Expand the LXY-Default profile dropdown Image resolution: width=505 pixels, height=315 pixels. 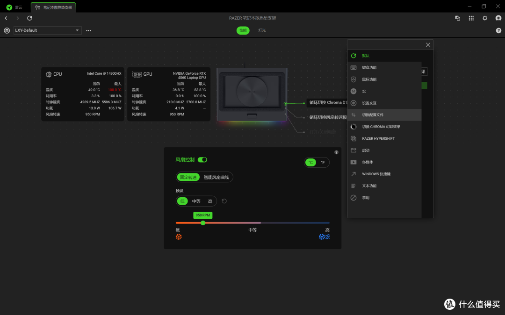[47, 30]
